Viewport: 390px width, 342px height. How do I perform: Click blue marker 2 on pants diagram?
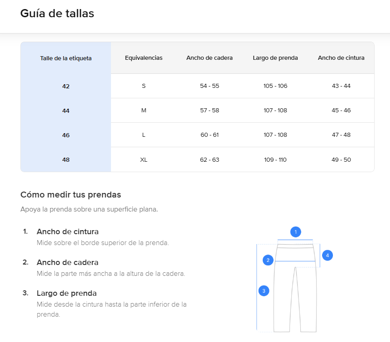(x=268, y=260)
